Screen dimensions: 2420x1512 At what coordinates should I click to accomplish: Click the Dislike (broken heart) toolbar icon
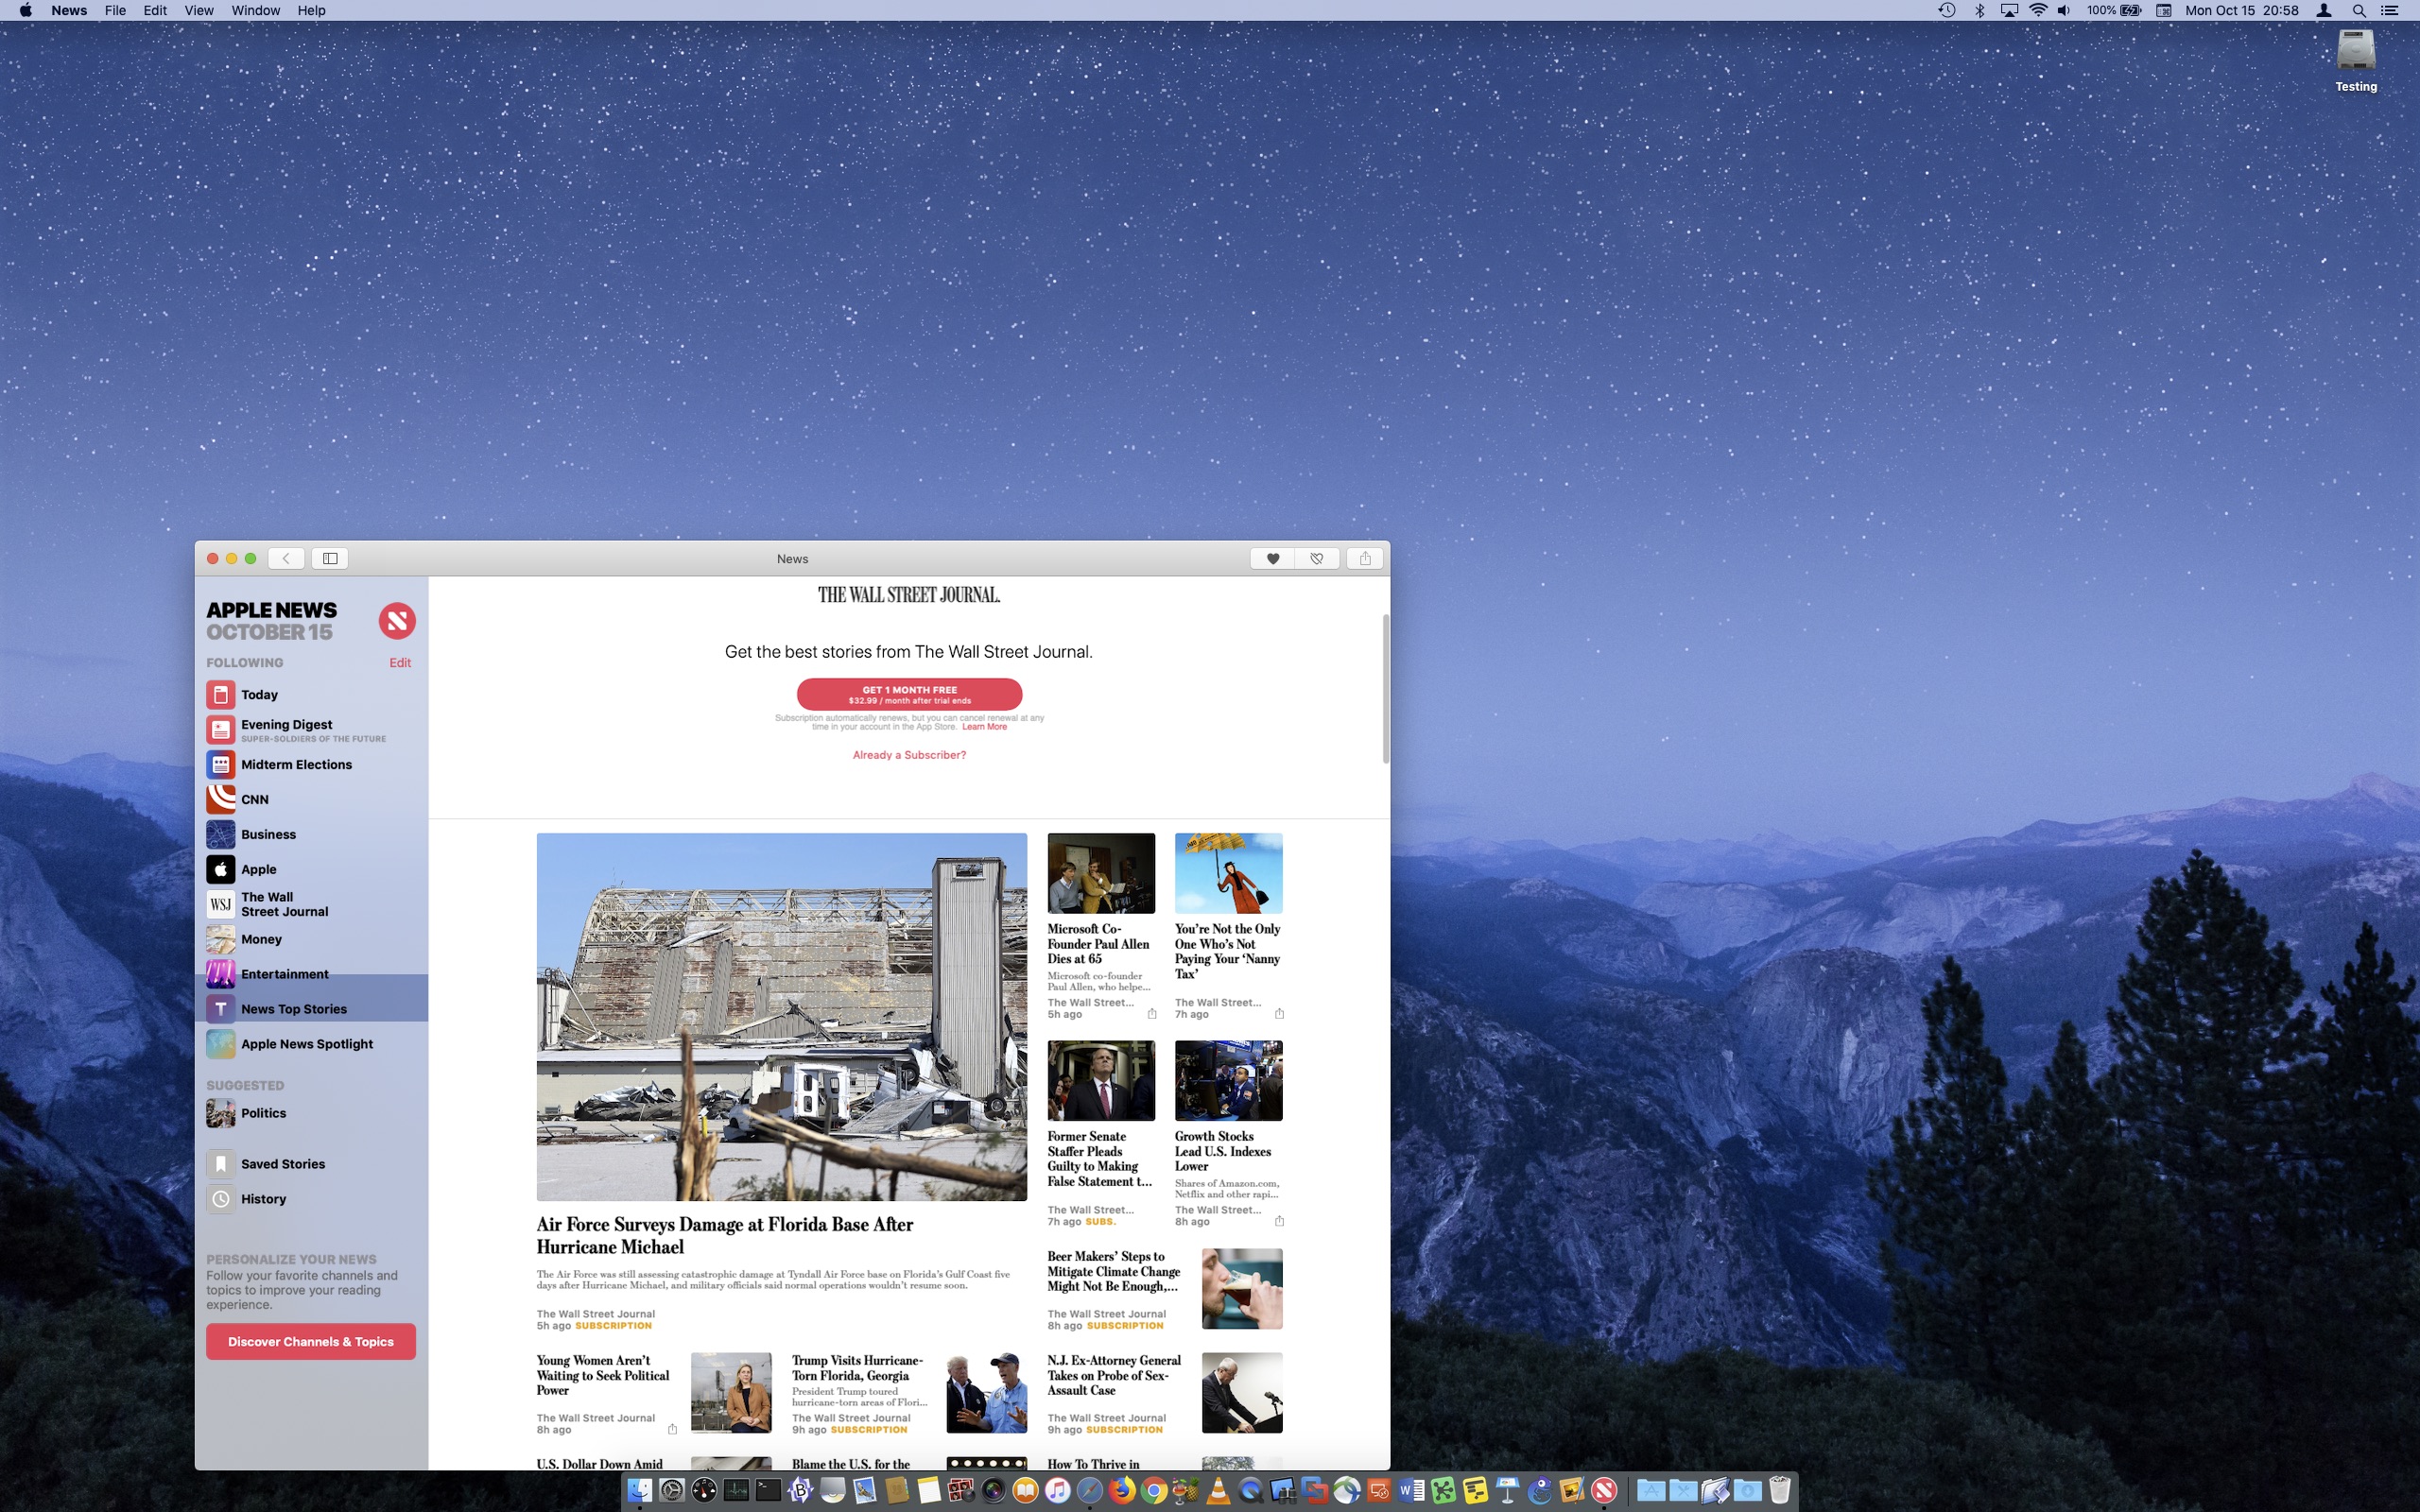[x=1316, y=558]
